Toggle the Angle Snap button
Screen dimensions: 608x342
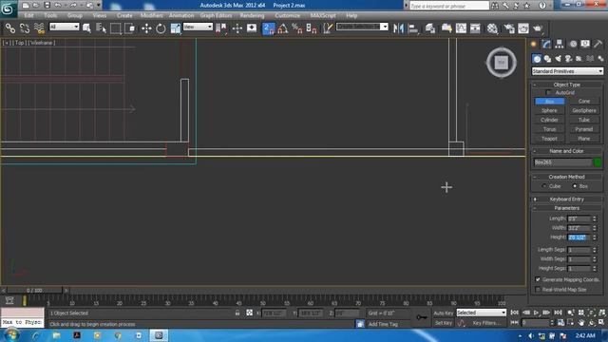[283, 28]
